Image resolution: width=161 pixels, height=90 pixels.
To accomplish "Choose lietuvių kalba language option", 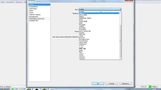I will pos(83,15).
